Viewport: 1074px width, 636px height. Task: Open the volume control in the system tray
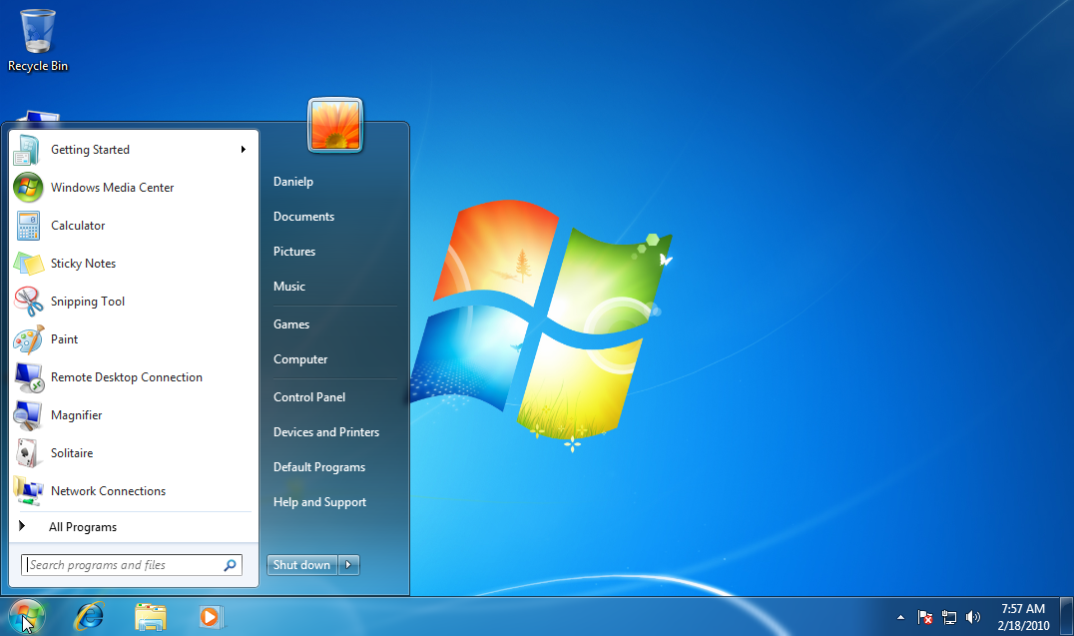(973, 616)
